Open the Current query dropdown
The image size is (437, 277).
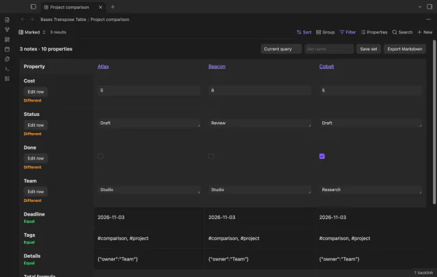click(281, 49)
